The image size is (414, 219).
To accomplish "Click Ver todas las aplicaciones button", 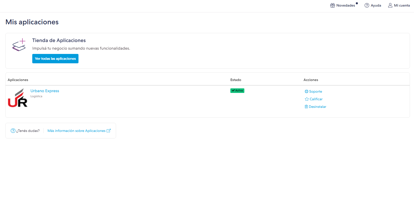I will click(55, 58).
